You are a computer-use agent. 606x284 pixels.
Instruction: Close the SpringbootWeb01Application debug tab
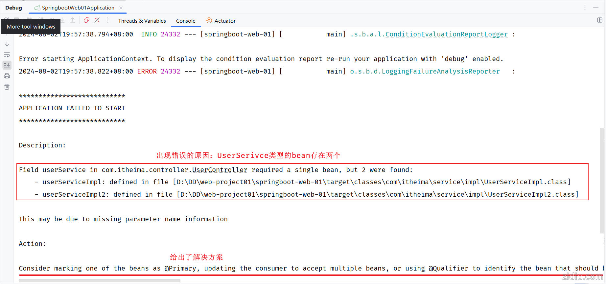point(121,8)
